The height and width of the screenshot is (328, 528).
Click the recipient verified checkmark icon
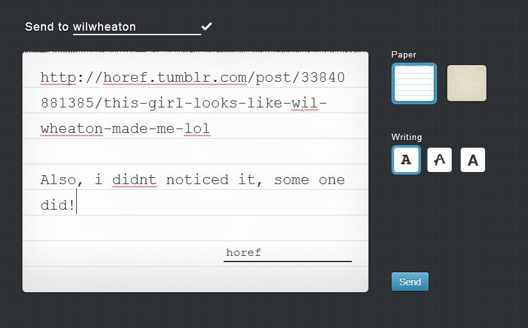tap(206, 26)
